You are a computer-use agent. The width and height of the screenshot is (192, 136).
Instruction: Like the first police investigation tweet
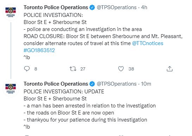(121, 69)
